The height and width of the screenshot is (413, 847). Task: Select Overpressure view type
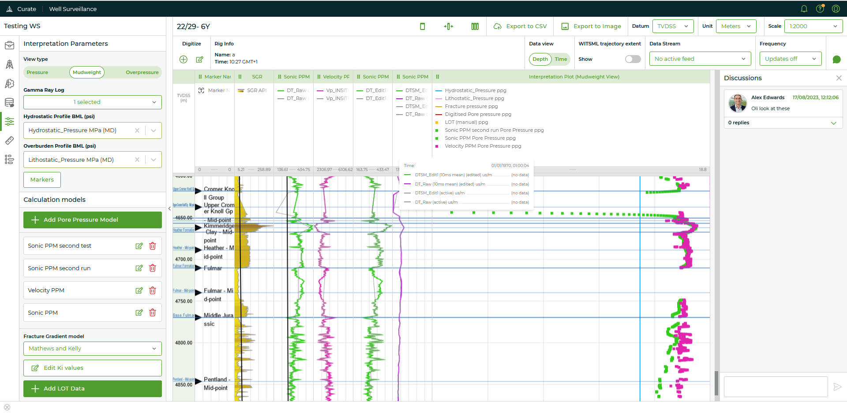click(x=142, y=72)
